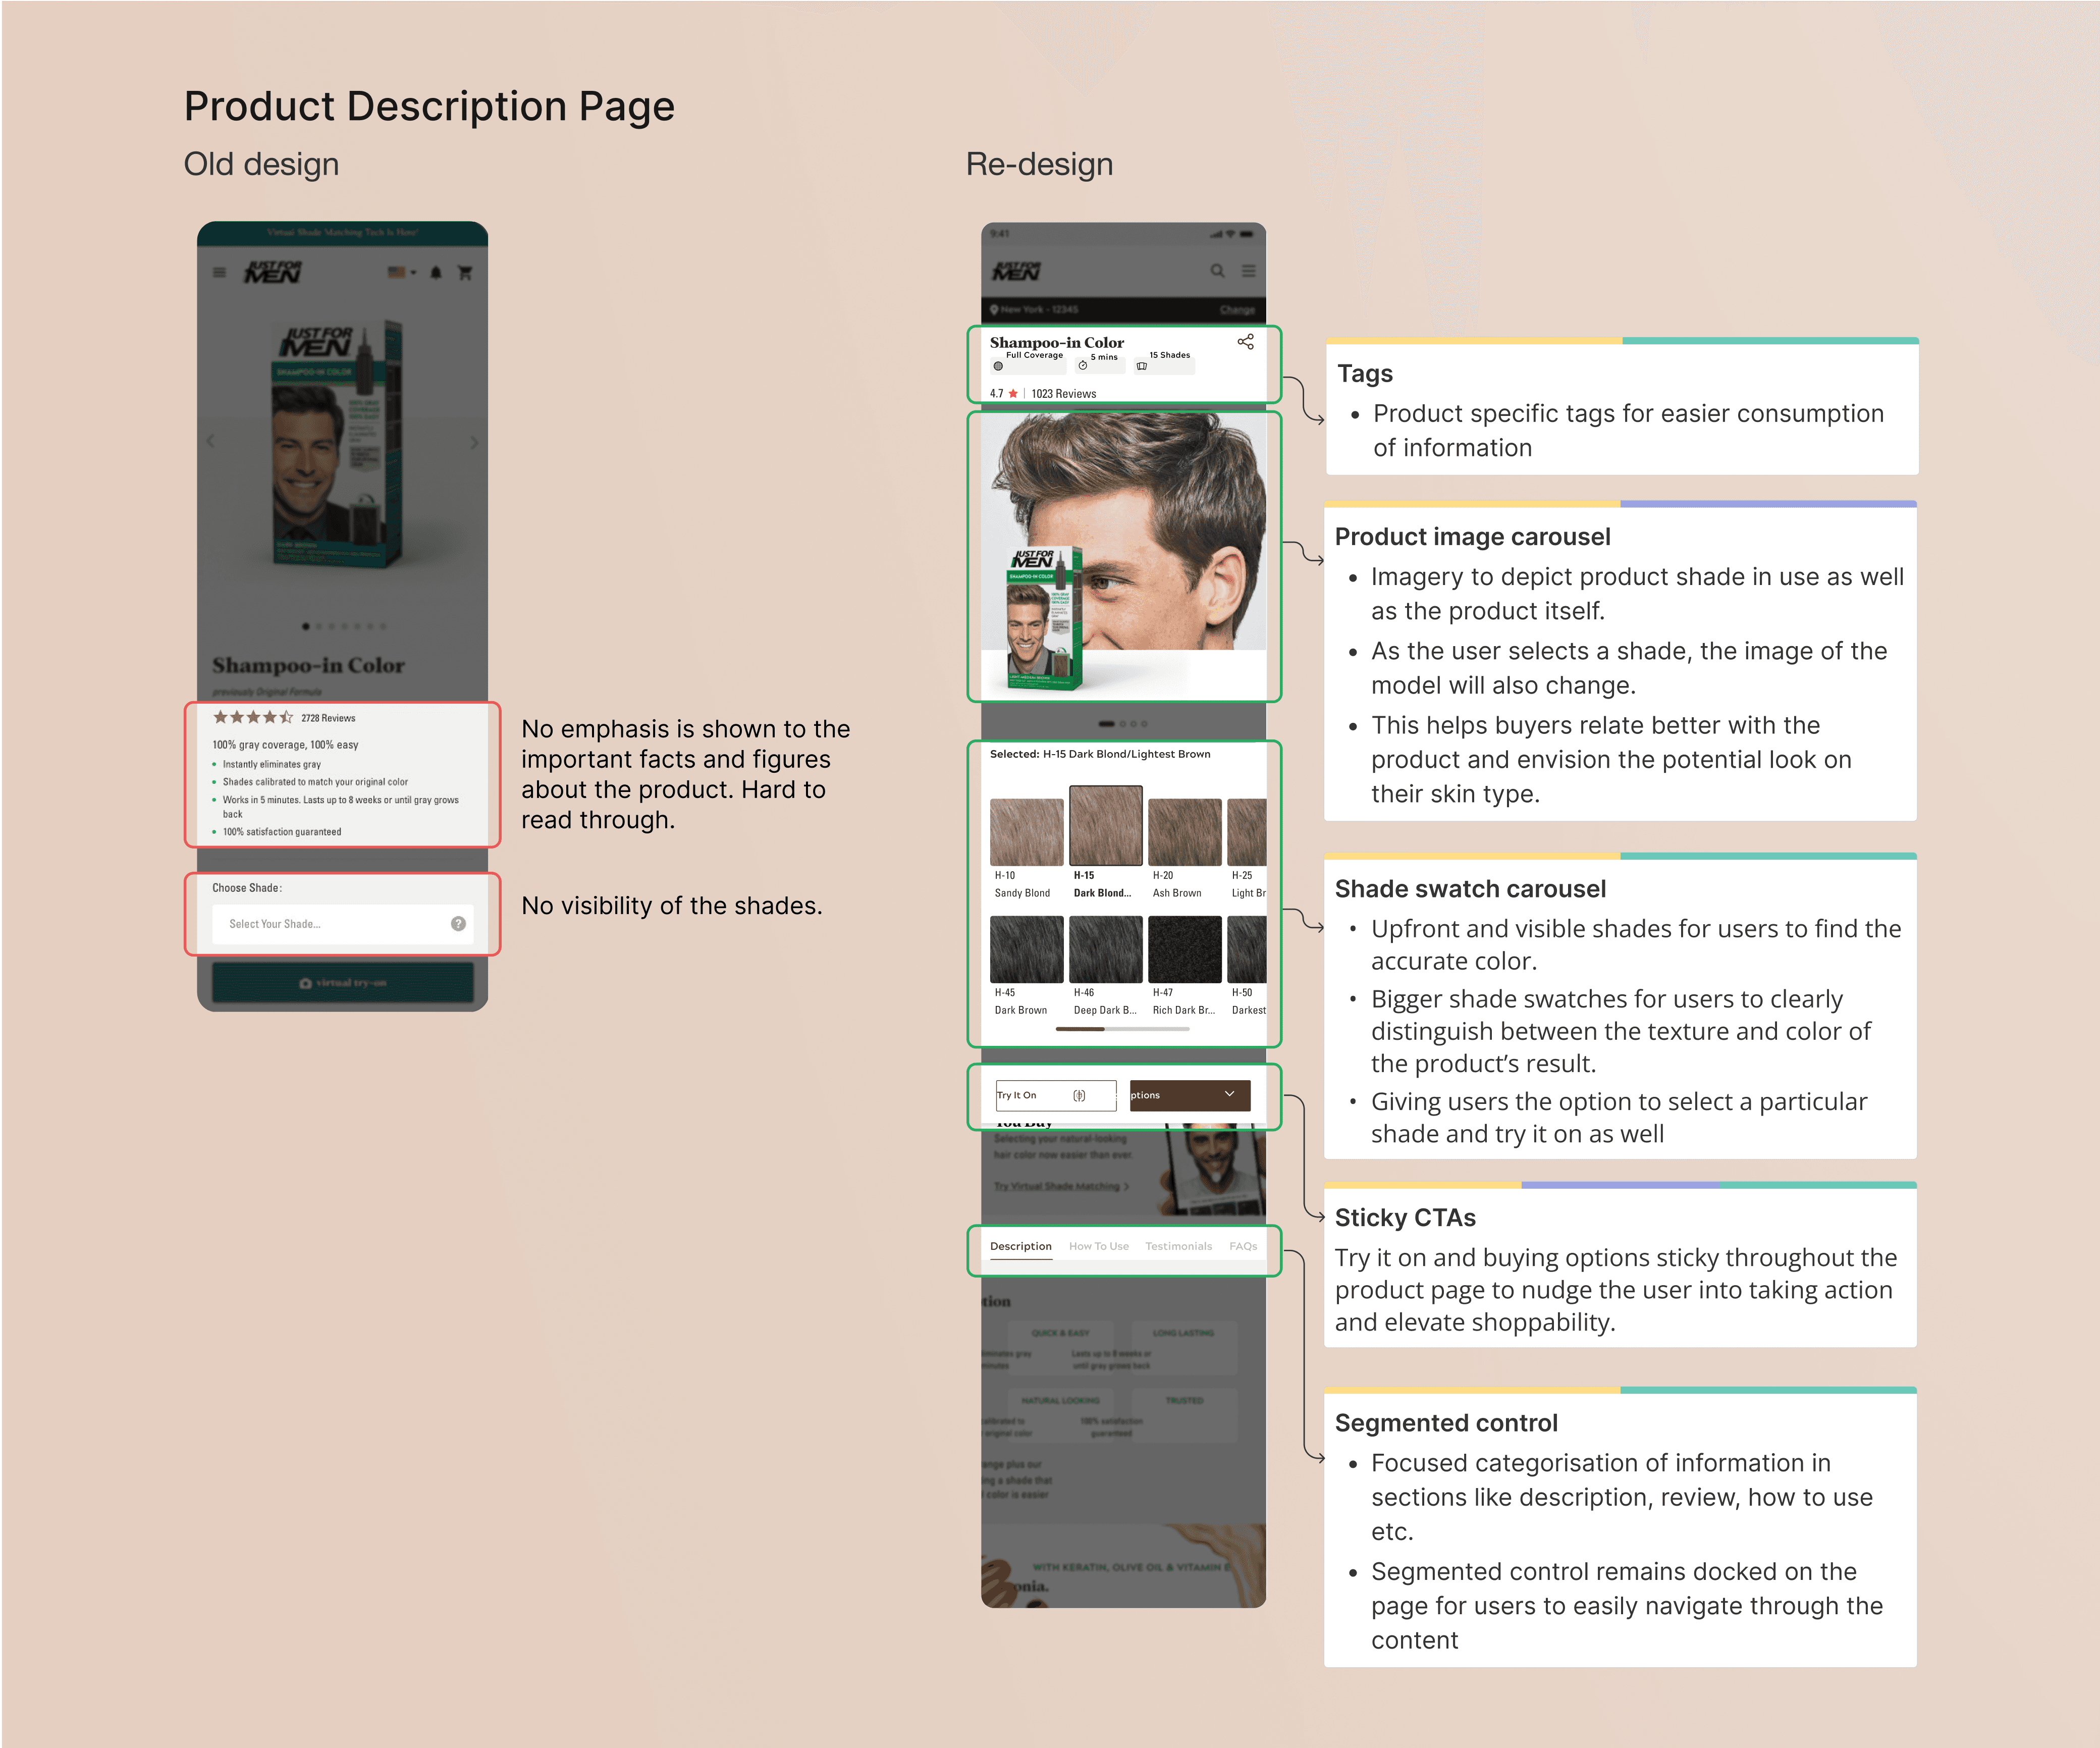Image resolution: width=2100 pixels, height=1748 pixels.
Task: Go to next product image in old design
Action: click(x=474, y=441)
